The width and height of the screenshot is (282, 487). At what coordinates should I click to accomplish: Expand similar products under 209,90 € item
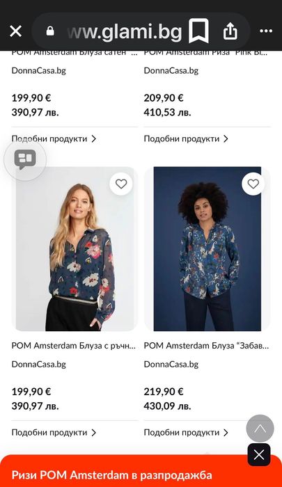point(186,138)
